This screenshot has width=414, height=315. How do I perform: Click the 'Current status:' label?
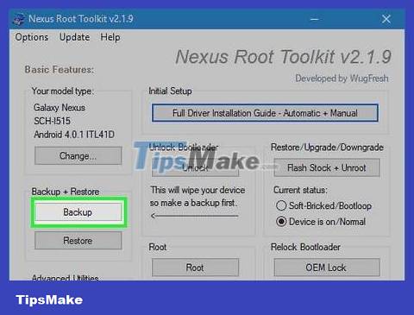pyautogui.click(x=300, y=190)
